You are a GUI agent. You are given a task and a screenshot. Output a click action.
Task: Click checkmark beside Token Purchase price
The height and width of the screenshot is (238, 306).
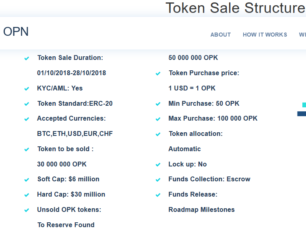[158, 74]
